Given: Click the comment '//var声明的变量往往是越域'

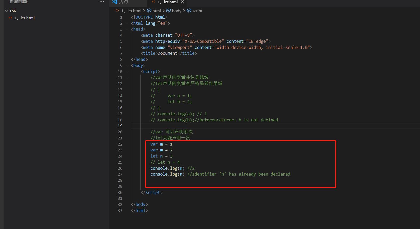Looking at the screenshot, I should (180, 77).
